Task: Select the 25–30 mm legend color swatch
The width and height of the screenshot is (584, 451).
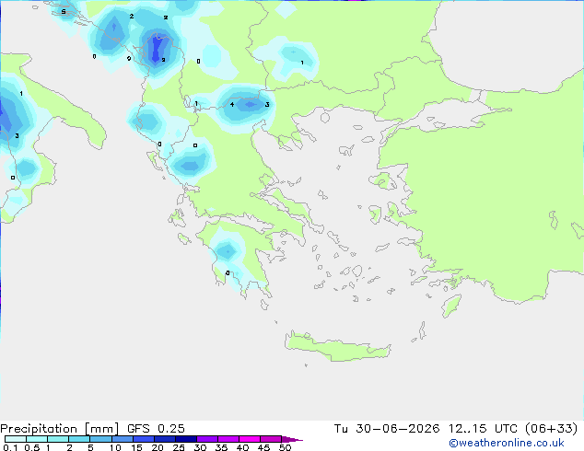Action: [x=185, y=439]
